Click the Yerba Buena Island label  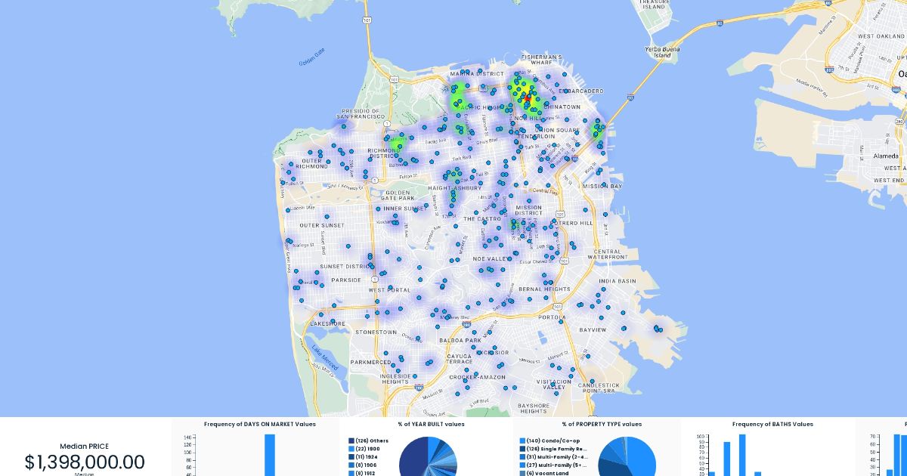662,52
